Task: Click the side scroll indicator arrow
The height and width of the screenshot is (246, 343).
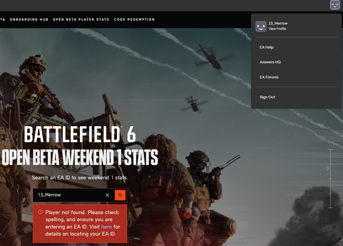Action: (328, 168)
